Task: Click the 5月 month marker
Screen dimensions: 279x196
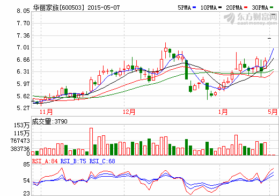Action: [273, 112]
